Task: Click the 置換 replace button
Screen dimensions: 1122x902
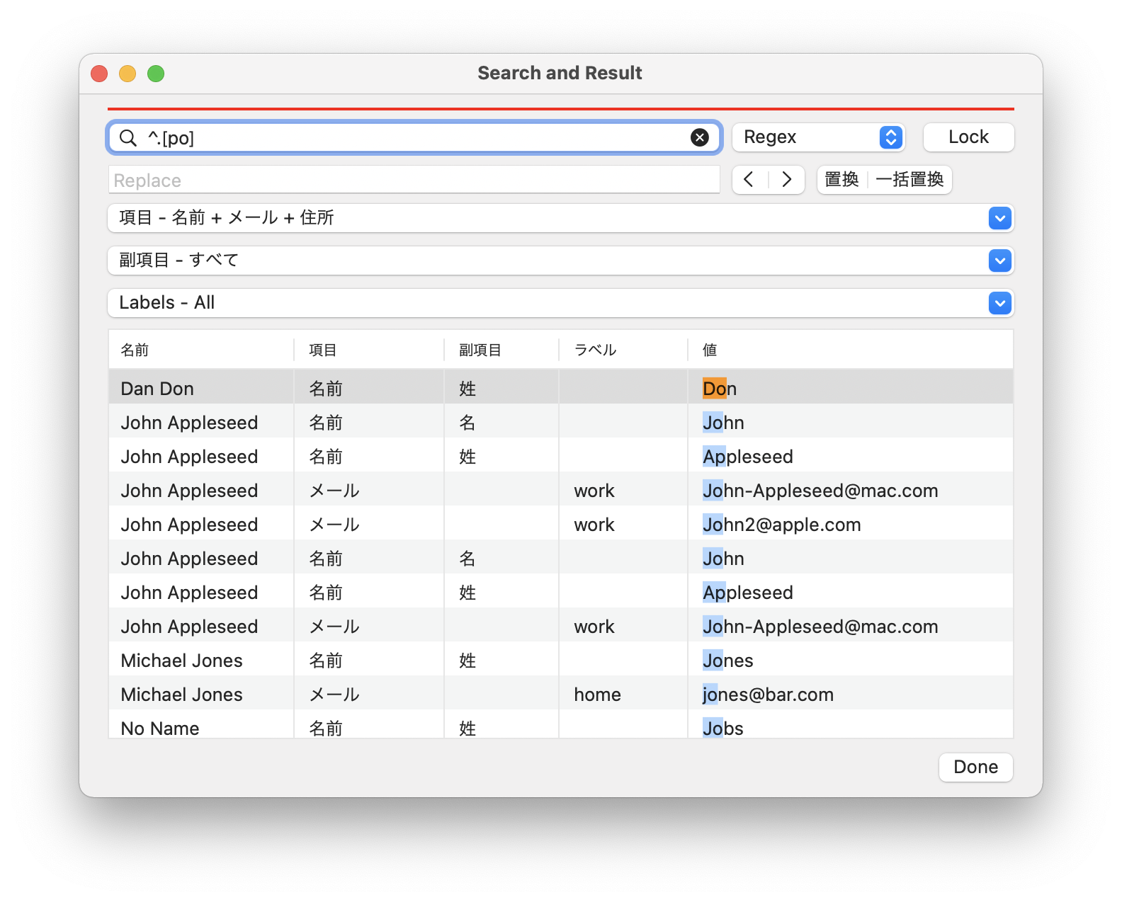Action: pos(841,180)
